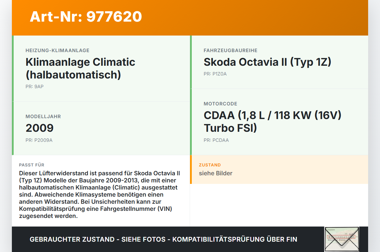Click the Heizung-Klimaanlage label
This screenshot has height=252, width=380.
tap(57, 51)
